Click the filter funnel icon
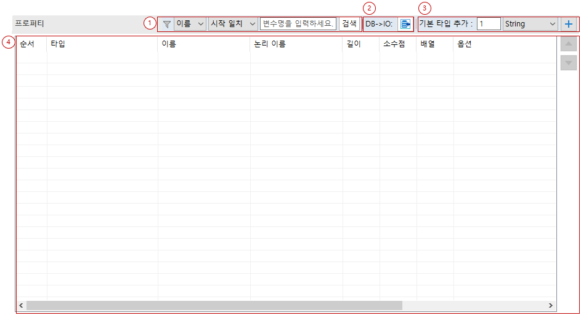The image size is (581, 315). pyautogui.click(x=166, y=24)
